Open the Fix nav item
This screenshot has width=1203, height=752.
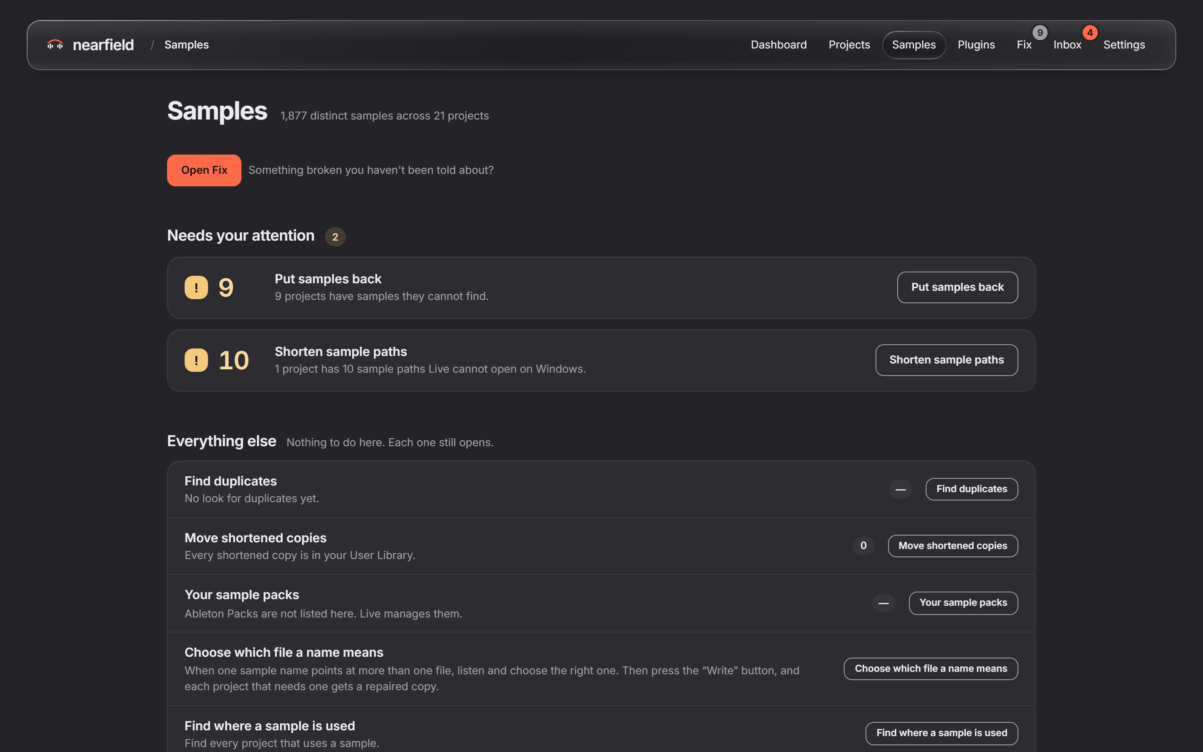point(1024,45)
